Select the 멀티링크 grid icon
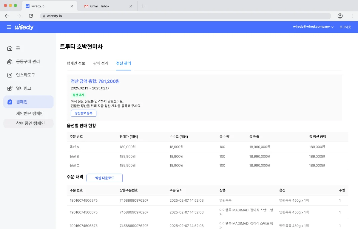 pyautogui.click(x=9, y=88)
